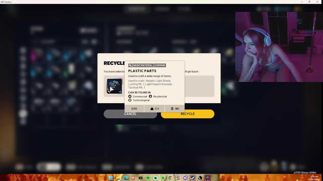The image size is (323, 181).
Task: Click the Technological location icon
Action: pyautogui.click(x=130, y=100)
